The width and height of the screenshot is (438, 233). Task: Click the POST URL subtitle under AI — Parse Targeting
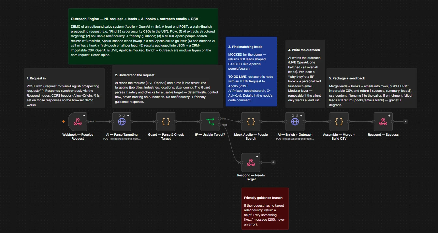(122, 139)
